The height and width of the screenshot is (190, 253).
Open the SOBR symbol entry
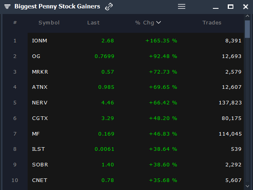pos(40,164)
